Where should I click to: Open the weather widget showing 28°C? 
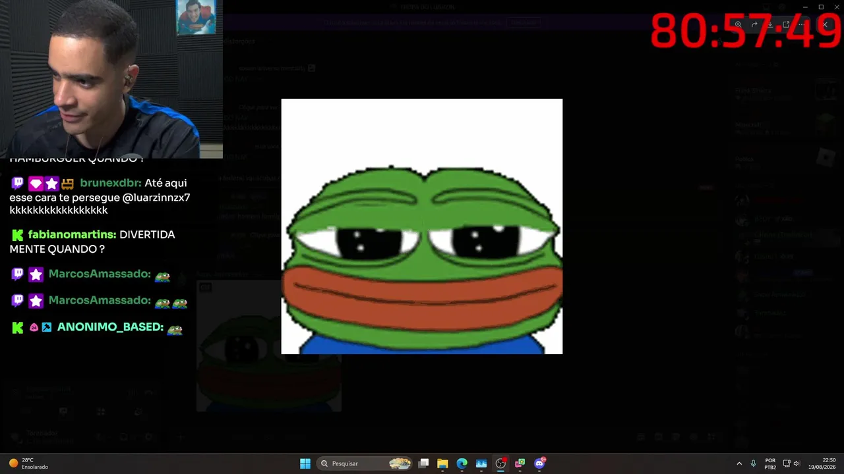point(28,463)
